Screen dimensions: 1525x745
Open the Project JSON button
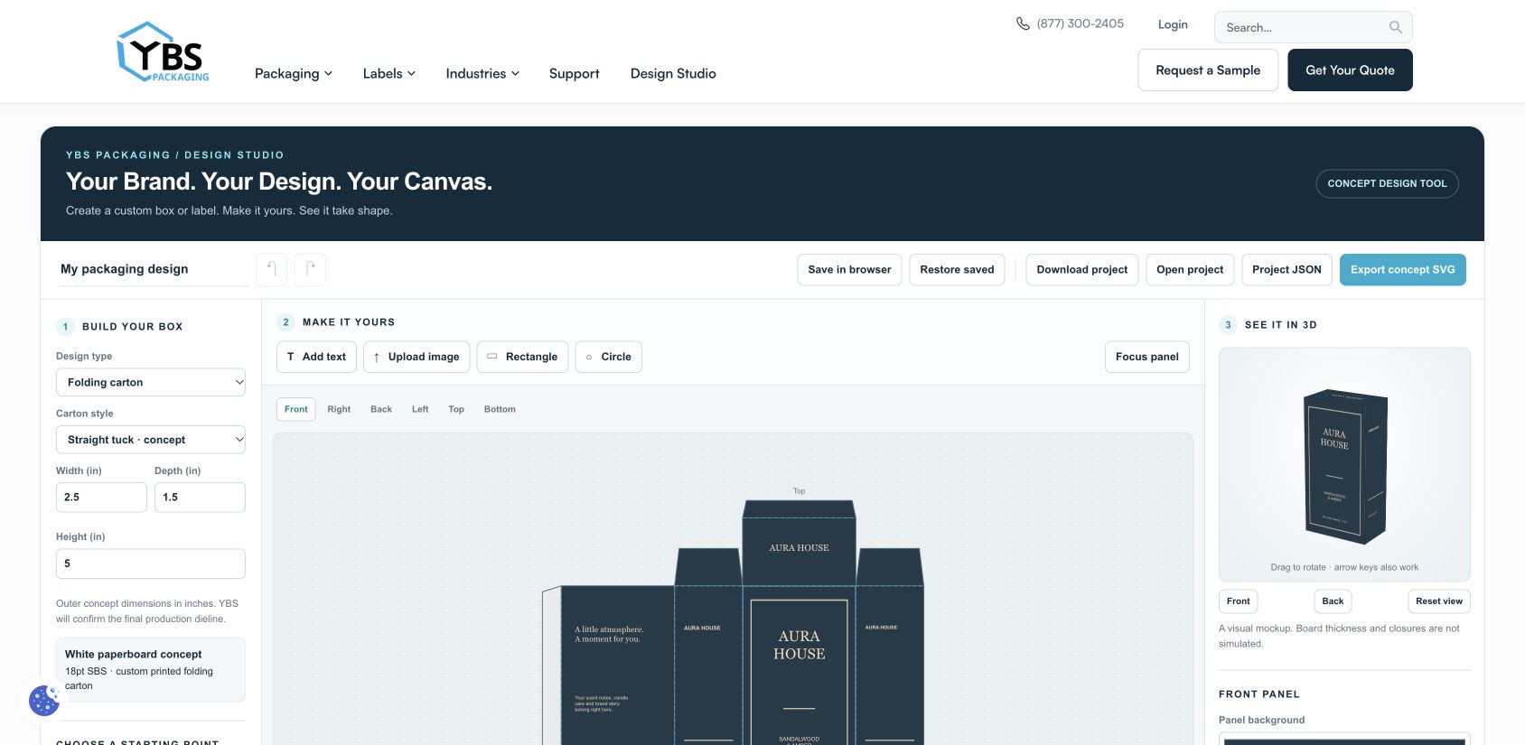tap(1286, 269)
